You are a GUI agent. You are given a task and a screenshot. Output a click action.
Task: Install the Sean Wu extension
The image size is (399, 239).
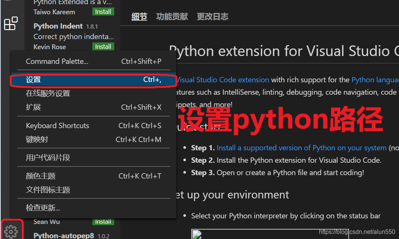(x=103, y=221)
